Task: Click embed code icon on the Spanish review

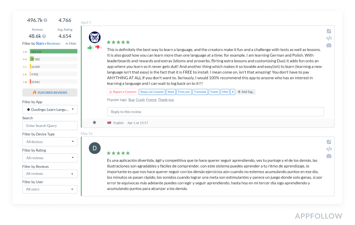Action: (x=329, y=149)
